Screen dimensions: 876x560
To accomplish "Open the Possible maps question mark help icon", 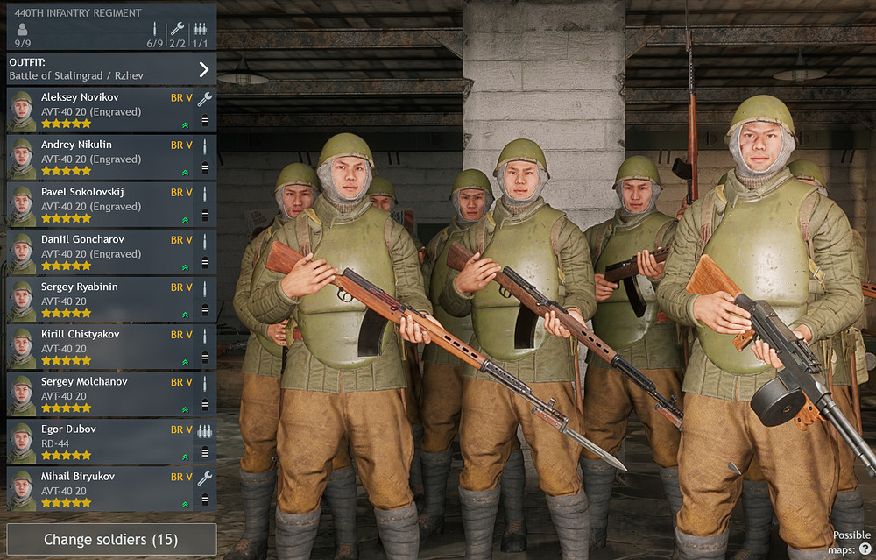I will (x=865, y=549).
